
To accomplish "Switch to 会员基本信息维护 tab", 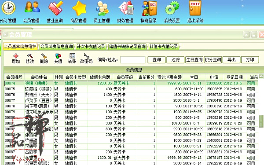I will pyautogui.click(x=20, y=47).
